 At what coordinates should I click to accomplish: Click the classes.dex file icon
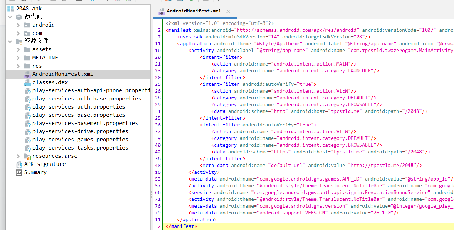[27, 83]
